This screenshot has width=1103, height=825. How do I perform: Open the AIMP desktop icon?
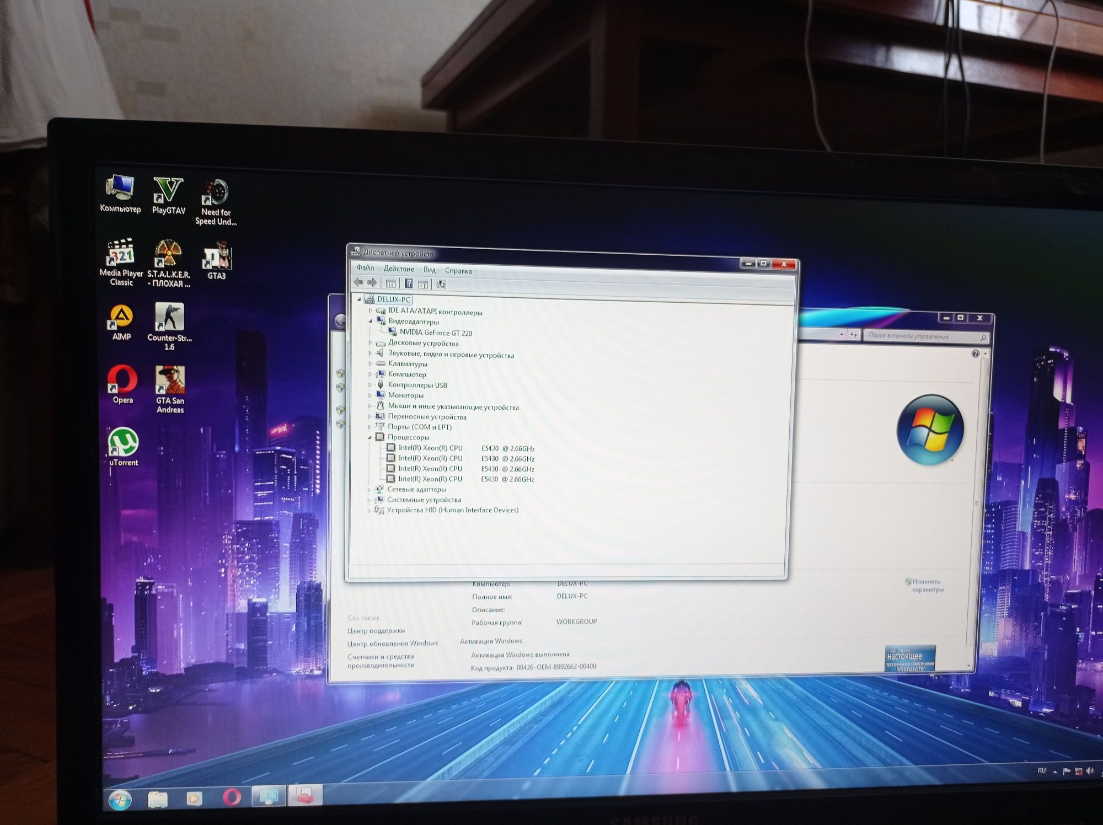point(121,323)
